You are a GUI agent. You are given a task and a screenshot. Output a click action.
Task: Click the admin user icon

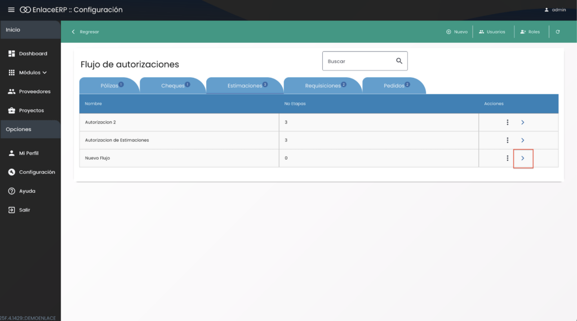pos(547,10)
